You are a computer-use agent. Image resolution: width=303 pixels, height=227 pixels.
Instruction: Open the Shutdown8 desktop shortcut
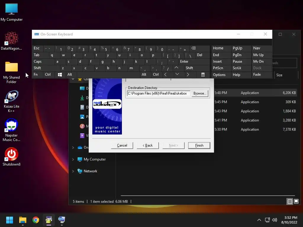pos(12,157)
